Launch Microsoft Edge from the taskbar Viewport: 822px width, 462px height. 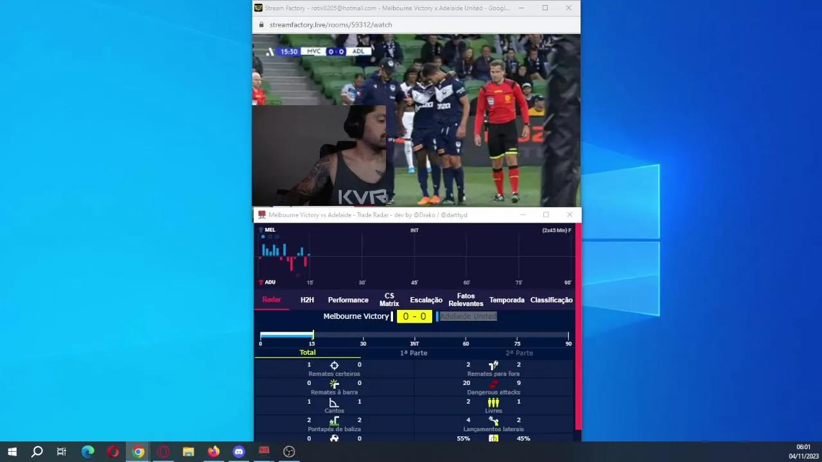(x=88, y=452)
